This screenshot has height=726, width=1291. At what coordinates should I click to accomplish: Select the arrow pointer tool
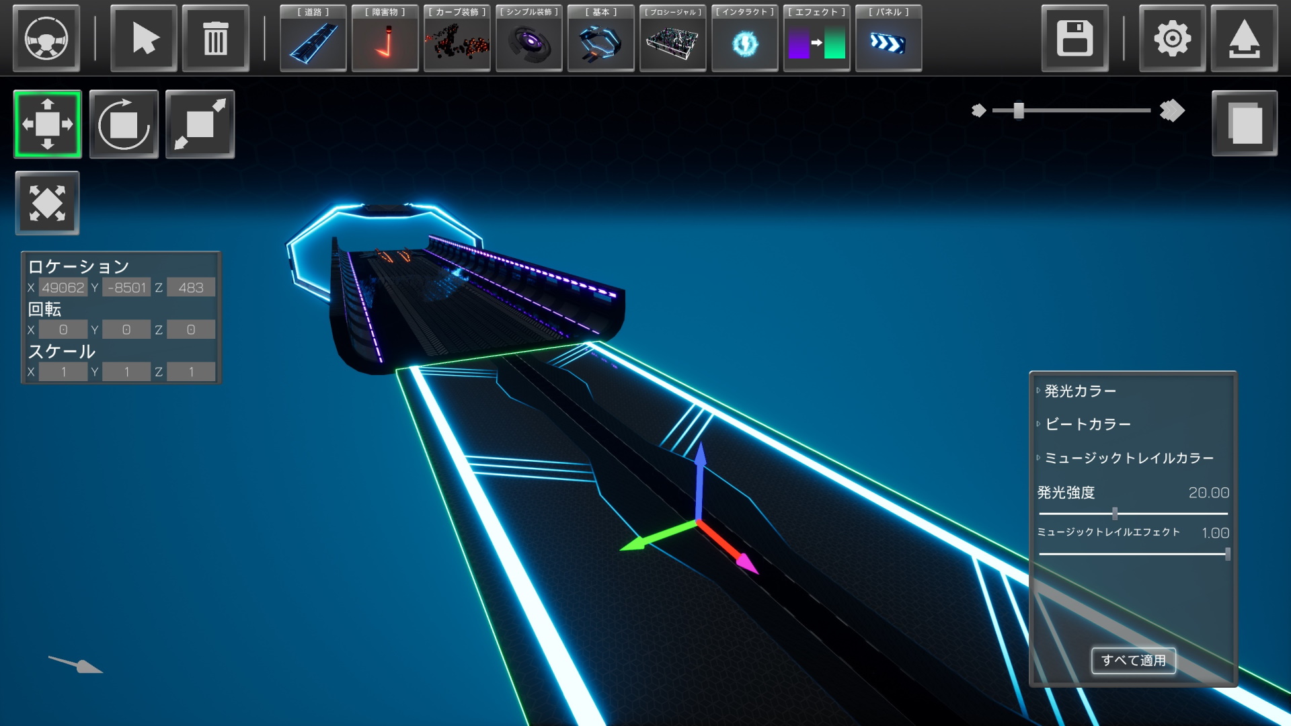point(144,38)
